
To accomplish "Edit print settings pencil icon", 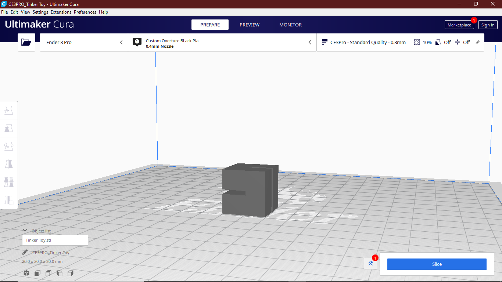I will [478, 42].
